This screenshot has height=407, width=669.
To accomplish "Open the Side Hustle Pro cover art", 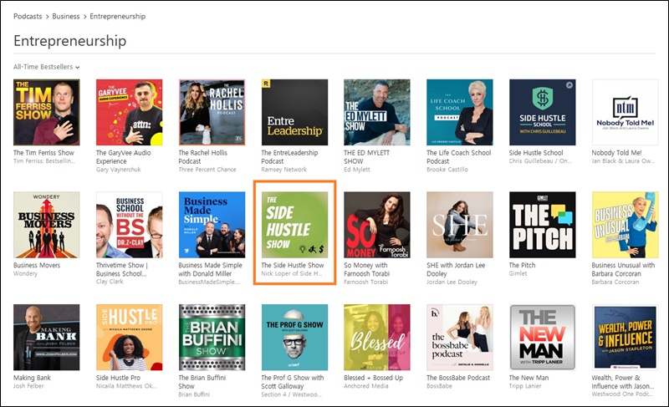I will pos(130,337).
